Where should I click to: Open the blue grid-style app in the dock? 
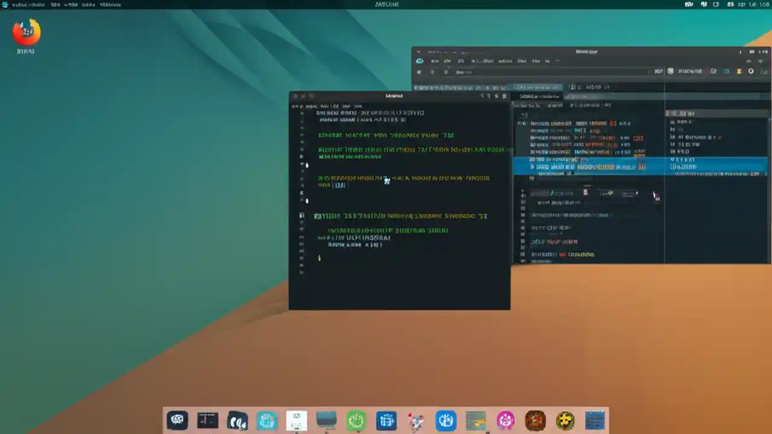pyautogui.click(x=387, y=420)
